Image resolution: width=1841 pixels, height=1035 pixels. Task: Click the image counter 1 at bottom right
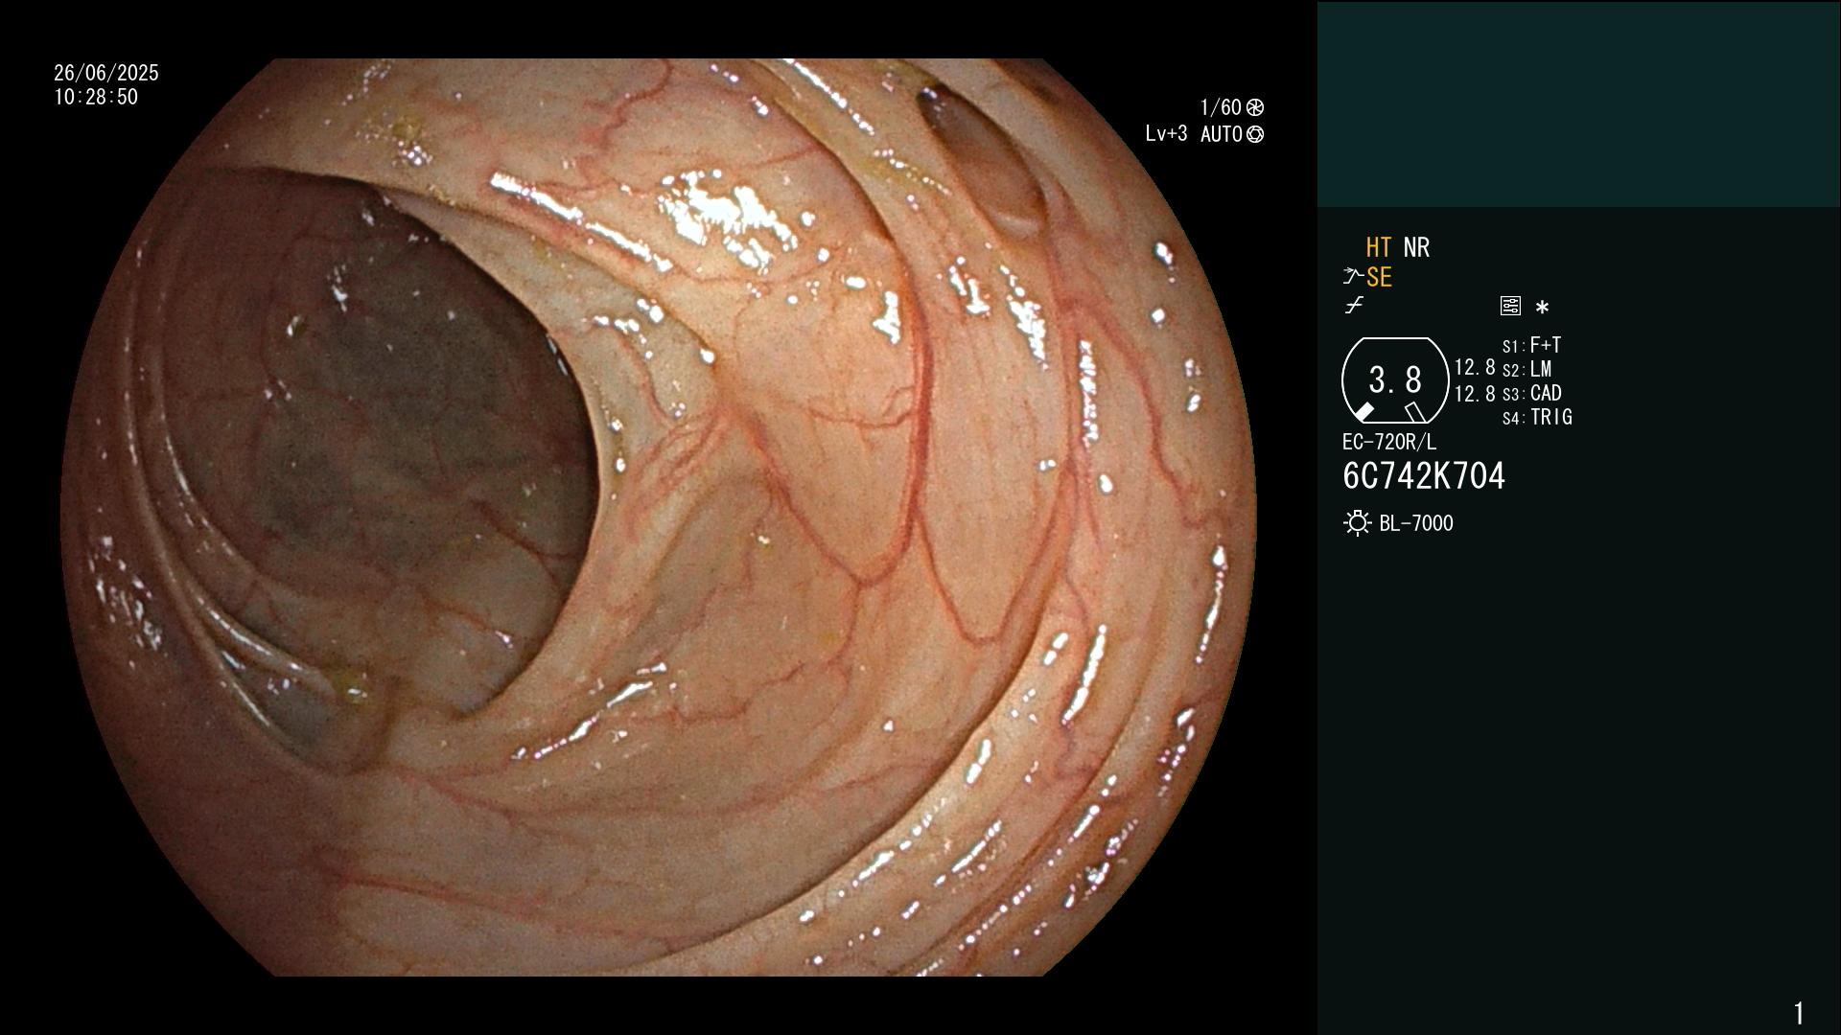(x=1799, y=1013)
